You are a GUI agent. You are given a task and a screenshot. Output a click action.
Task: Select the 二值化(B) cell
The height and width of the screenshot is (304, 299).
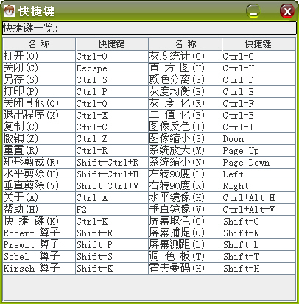coord(185,116)
